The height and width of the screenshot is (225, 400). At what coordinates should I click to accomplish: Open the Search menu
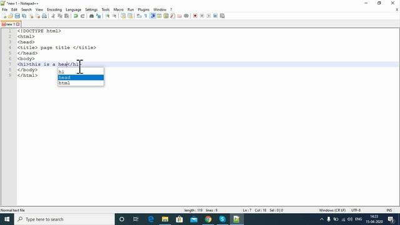[x=26, y=9]
